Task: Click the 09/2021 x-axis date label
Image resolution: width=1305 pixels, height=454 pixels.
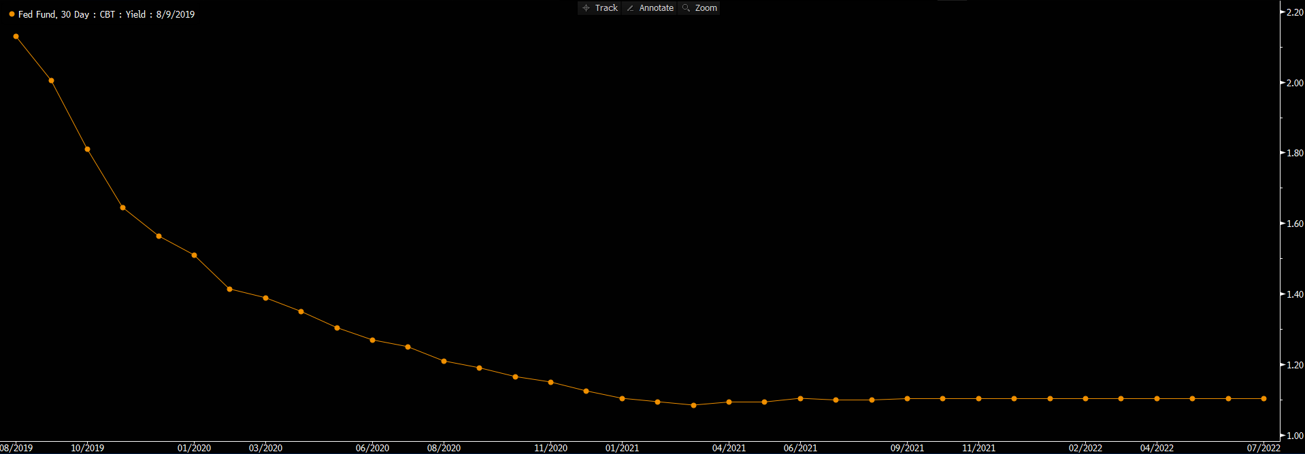Action: [907, 448]
